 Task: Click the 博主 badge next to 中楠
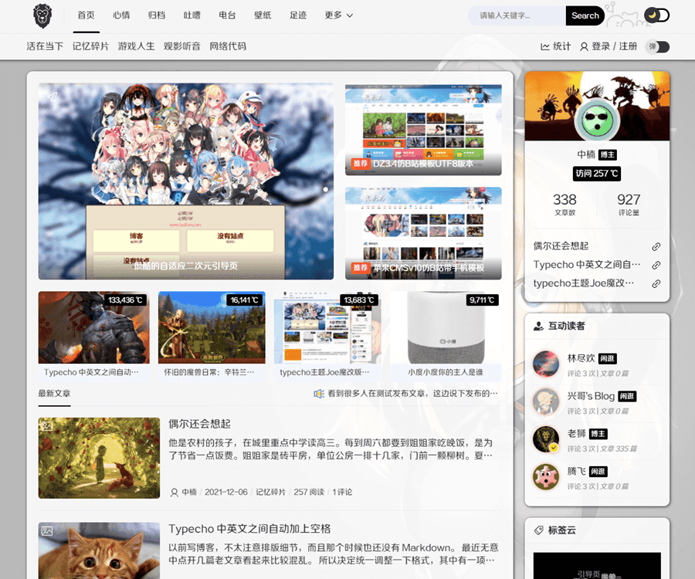608,154
